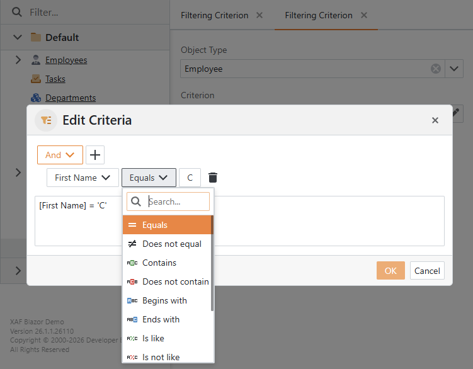
Task: Click the Ends with operator icon
Action: click(x=132, y=319)
